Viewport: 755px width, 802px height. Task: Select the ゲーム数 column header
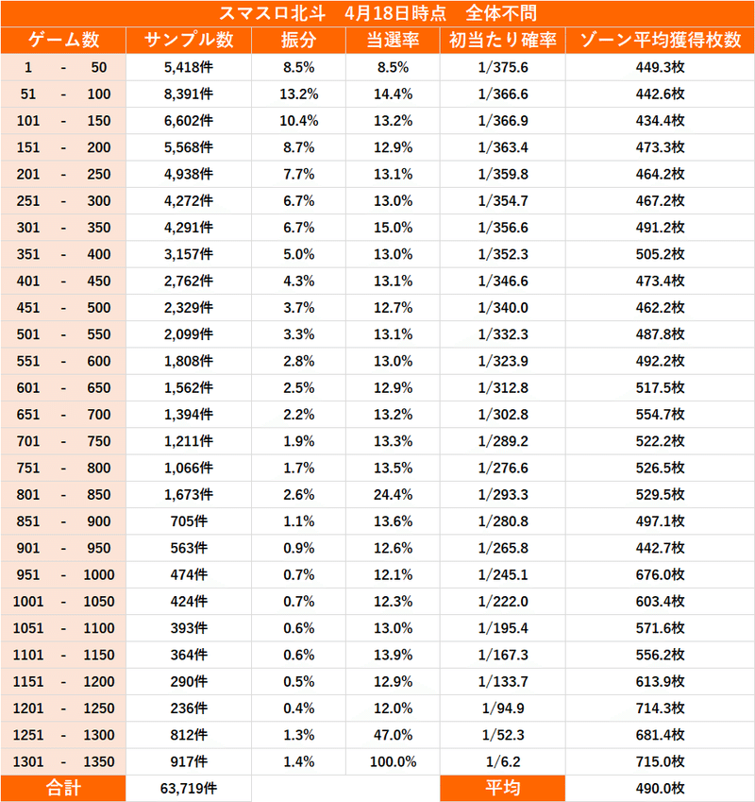[63, 40]
